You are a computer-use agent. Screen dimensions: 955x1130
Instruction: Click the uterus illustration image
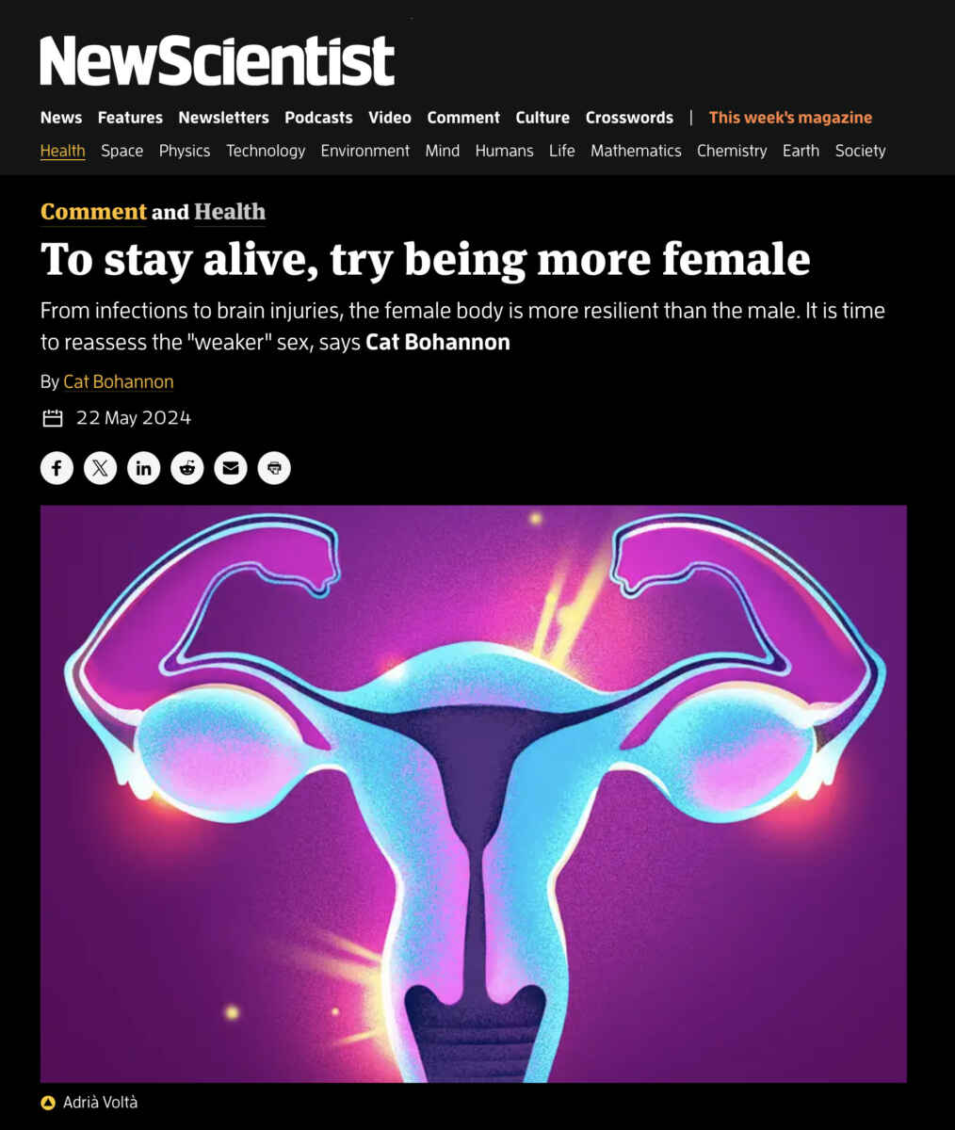(x=474, y=794)
